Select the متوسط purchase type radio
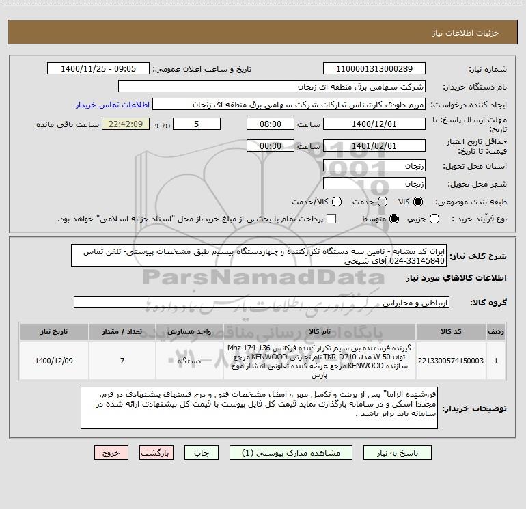Image resolution: width=526 pixels, height=509 pixels. point(394,219)
